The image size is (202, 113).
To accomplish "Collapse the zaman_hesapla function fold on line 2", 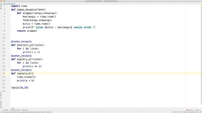I will pyautogui.click(x=10, y=10).
